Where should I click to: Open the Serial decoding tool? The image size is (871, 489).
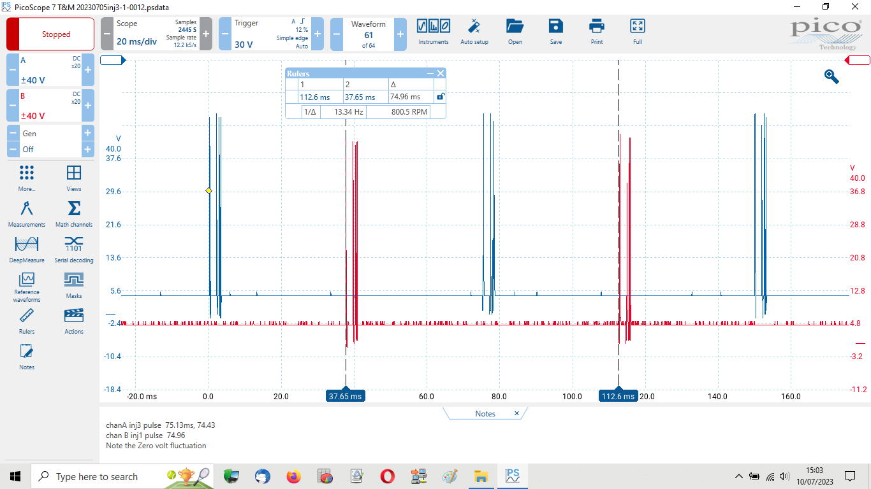click(x=74, y=249)
